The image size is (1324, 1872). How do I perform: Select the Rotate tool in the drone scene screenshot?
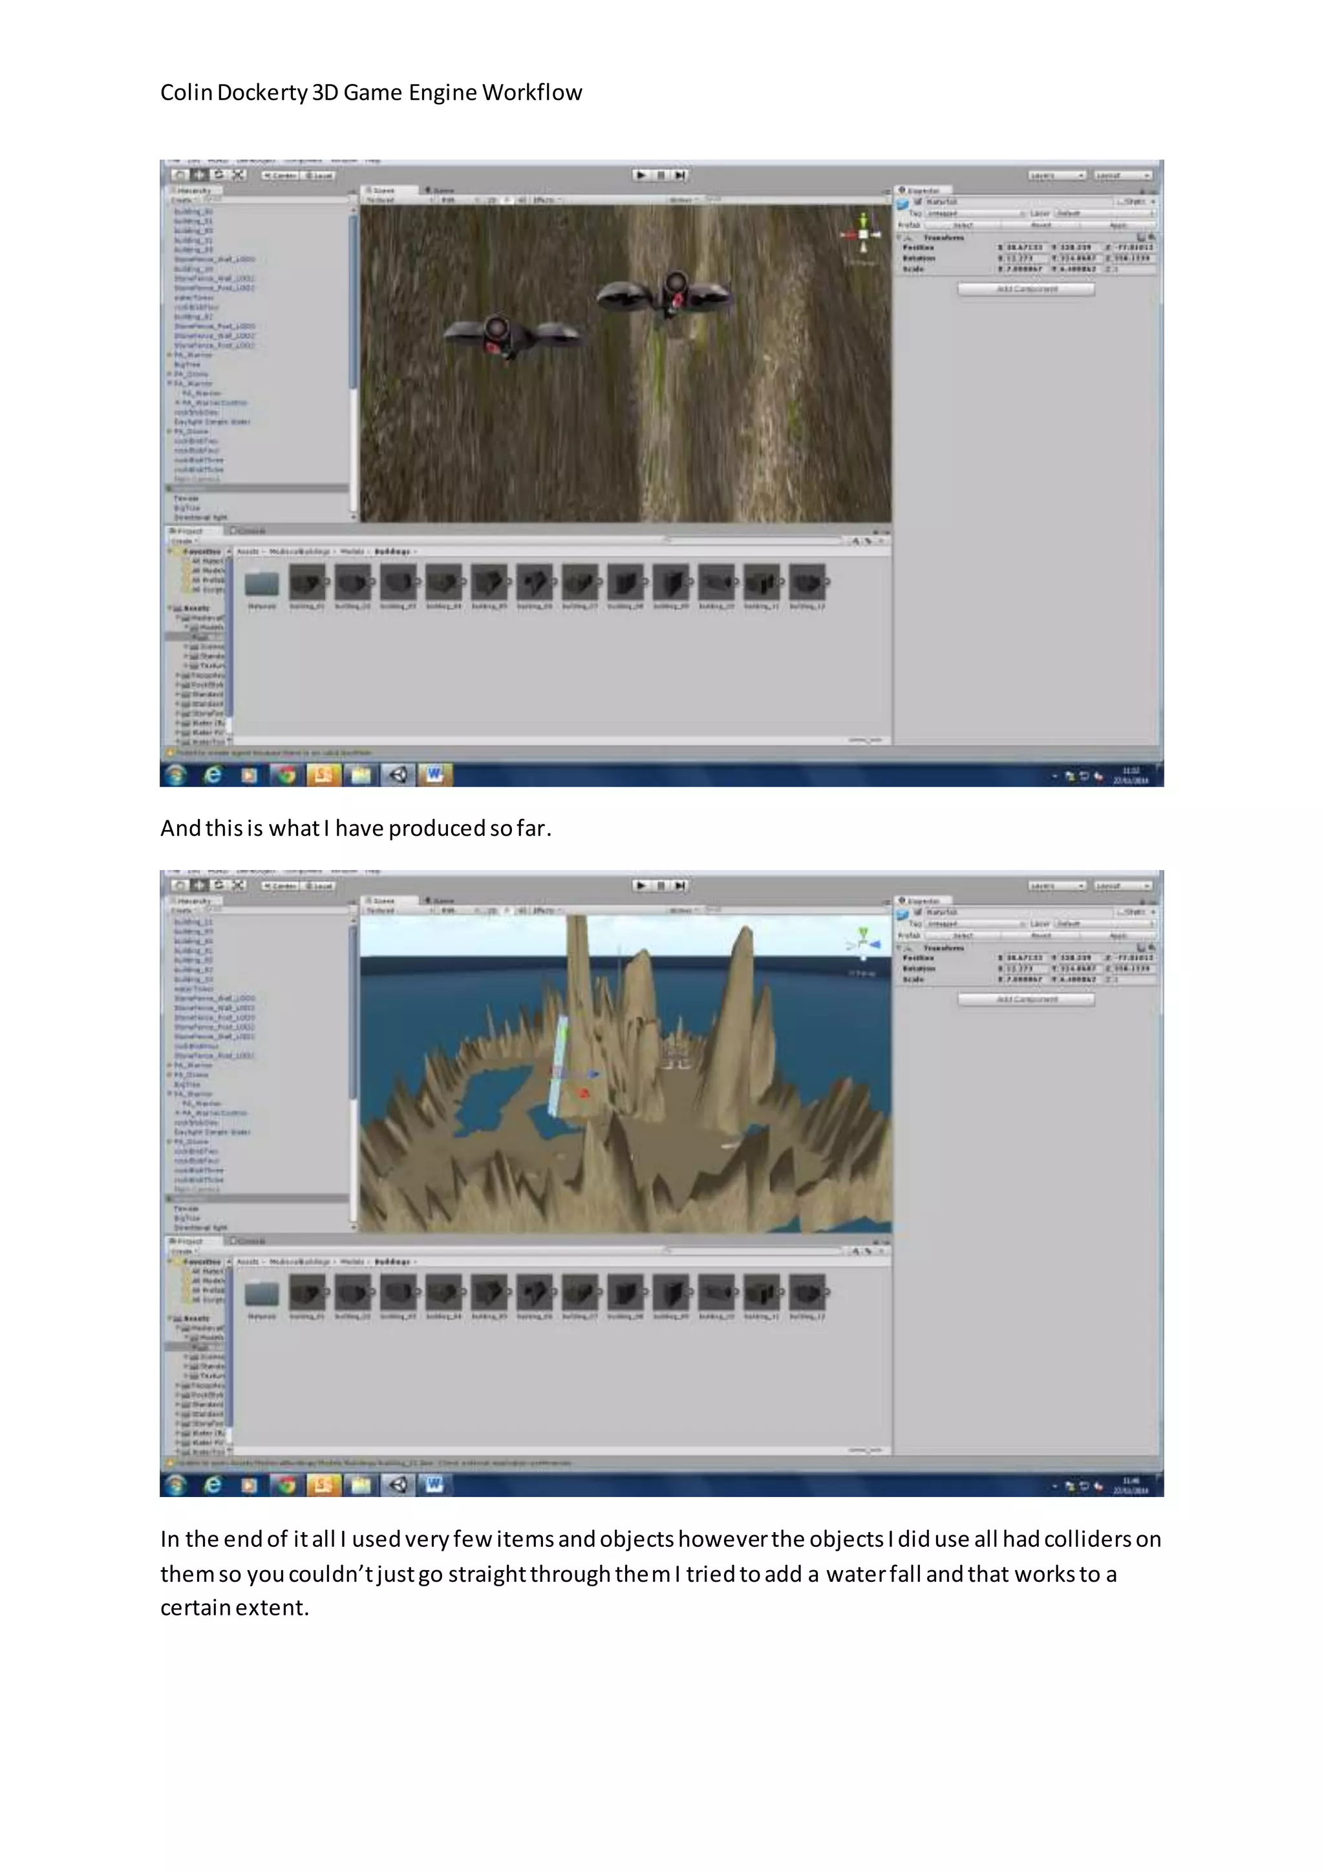click(x=219, y=175)
